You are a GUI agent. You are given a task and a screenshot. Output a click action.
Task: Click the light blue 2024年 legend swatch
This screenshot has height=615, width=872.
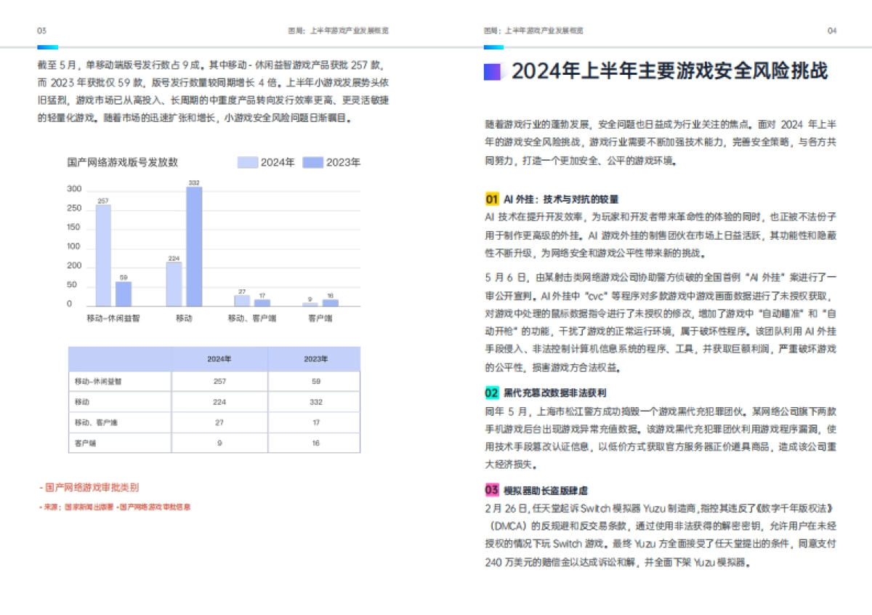point(248,163)
